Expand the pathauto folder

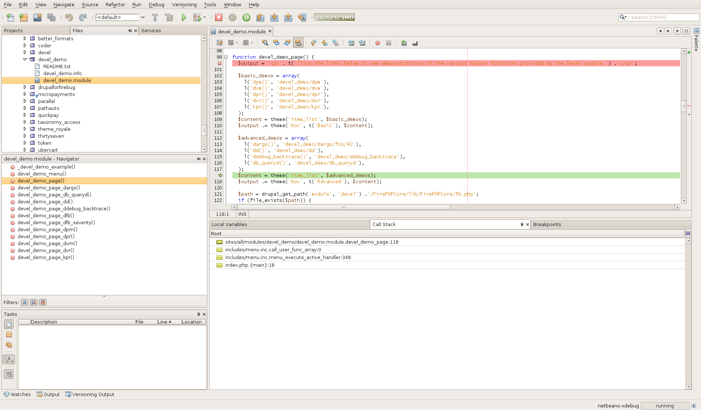25,108
